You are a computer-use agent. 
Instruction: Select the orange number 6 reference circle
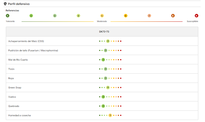pyautogui.click(x=126, y=16)
